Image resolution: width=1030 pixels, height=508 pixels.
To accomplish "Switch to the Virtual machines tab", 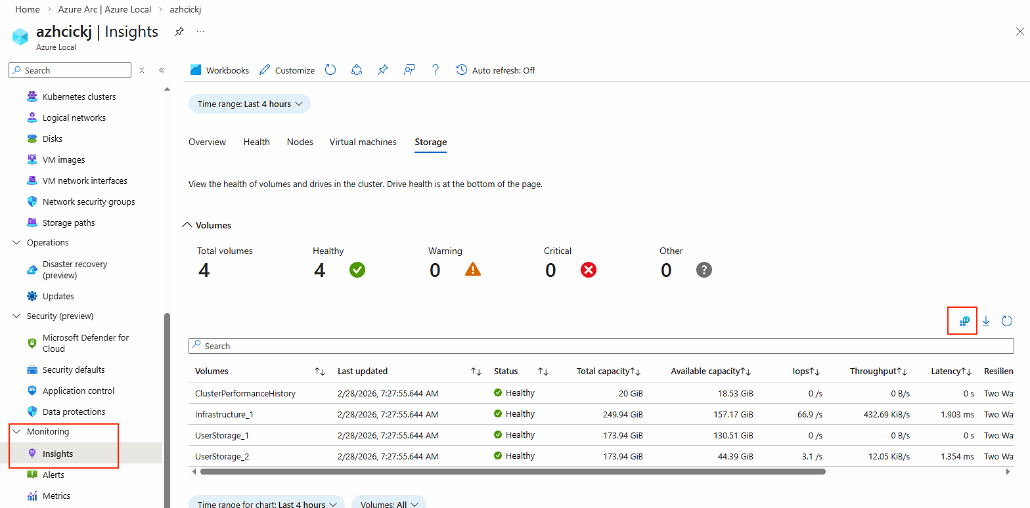I will pyautogui.click(x=363, y=142).
